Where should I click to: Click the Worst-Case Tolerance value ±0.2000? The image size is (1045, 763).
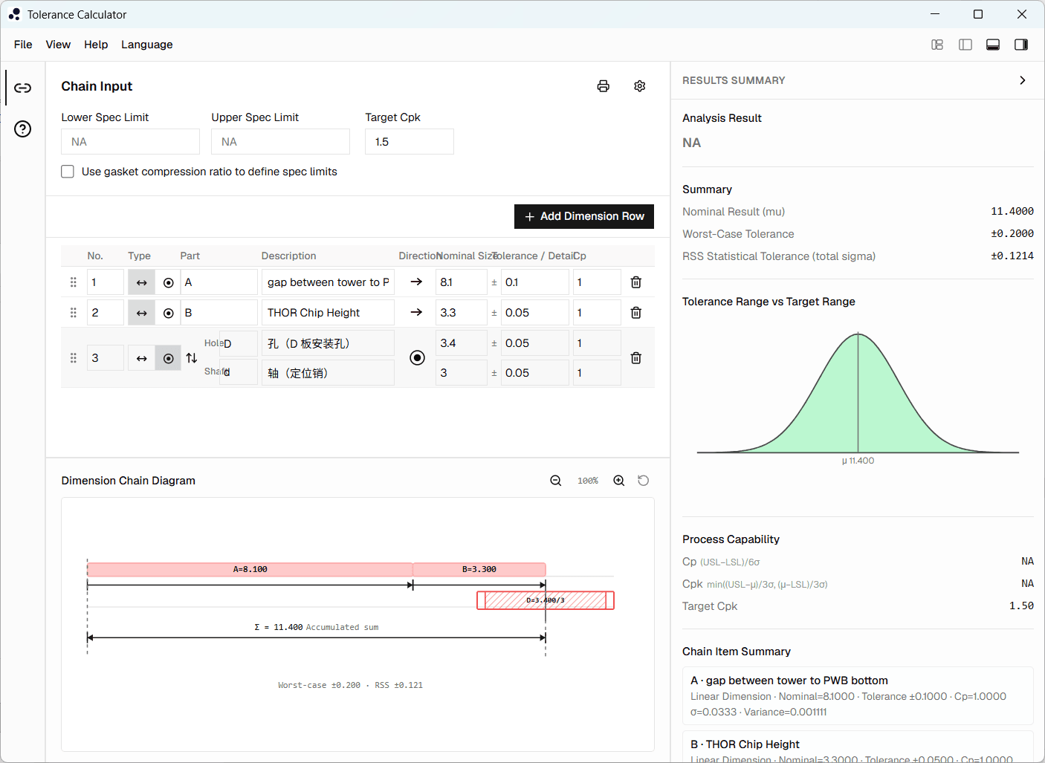point(1012,234)
